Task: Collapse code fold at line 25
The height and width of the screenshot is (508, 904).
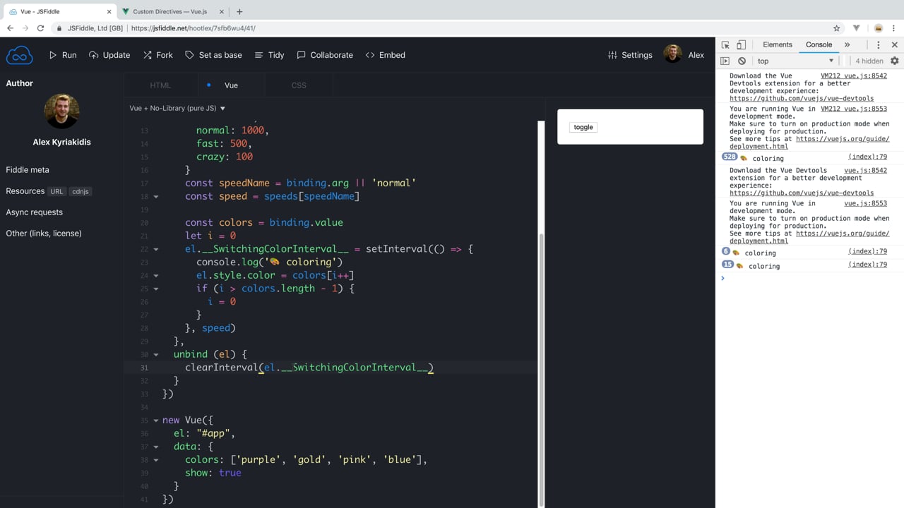Action: click(x=156, y=289)
